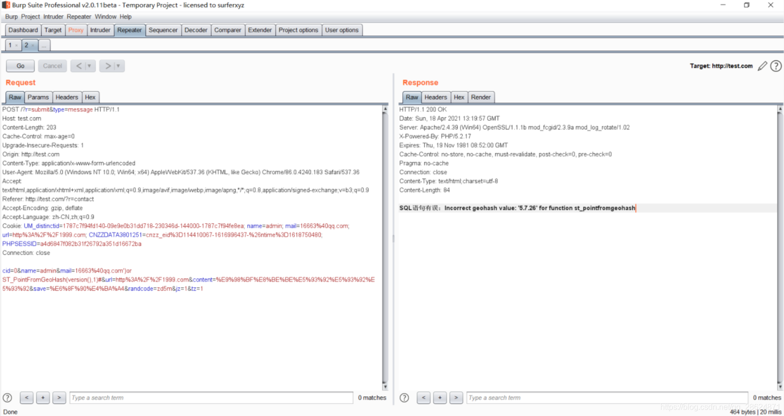The height and width of the screenshot is (416, 784).
Task: Click the Go button to send request
Action: (20, 66)
